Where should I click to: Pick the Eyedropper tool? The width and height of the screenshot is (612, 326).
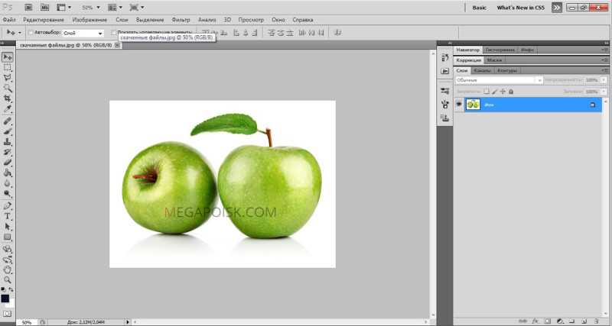pyautogui.click(x=8, y=109)
